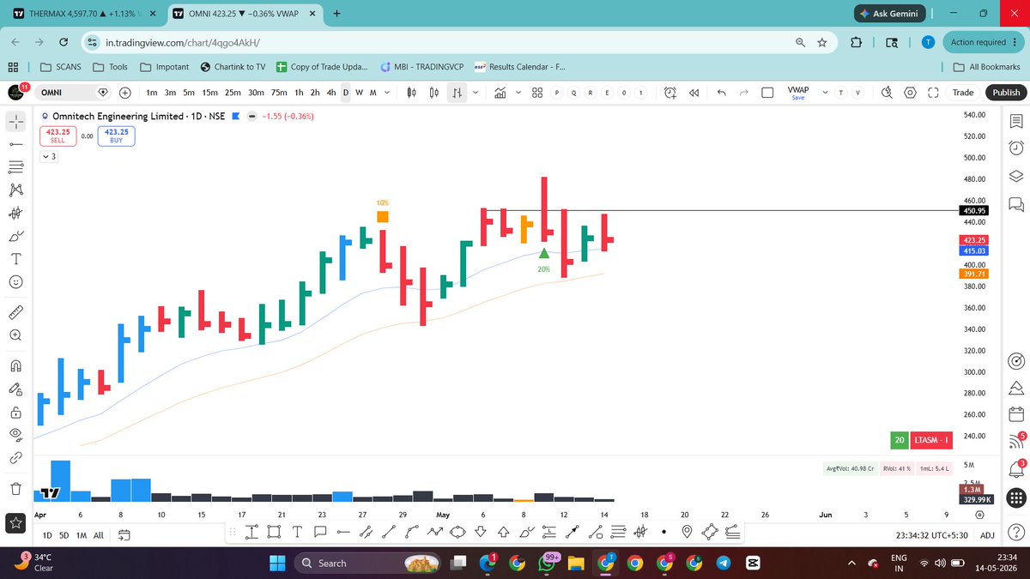Image resolution: width=1030 pixels, height=579 pixels.
Task: Toggle stay in drawing mode
Action: point(15,389)
